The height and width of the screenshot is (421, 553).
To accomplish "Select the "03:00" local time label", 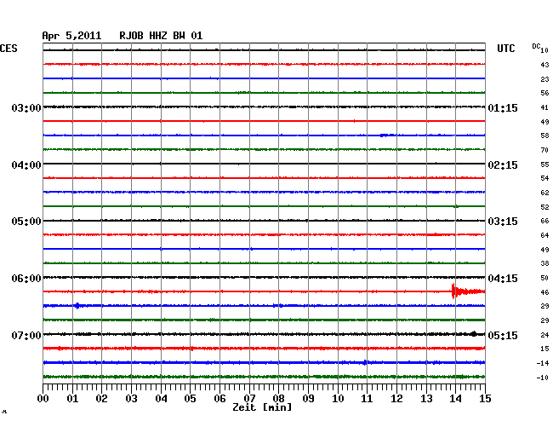I will (x=26, y=107).
